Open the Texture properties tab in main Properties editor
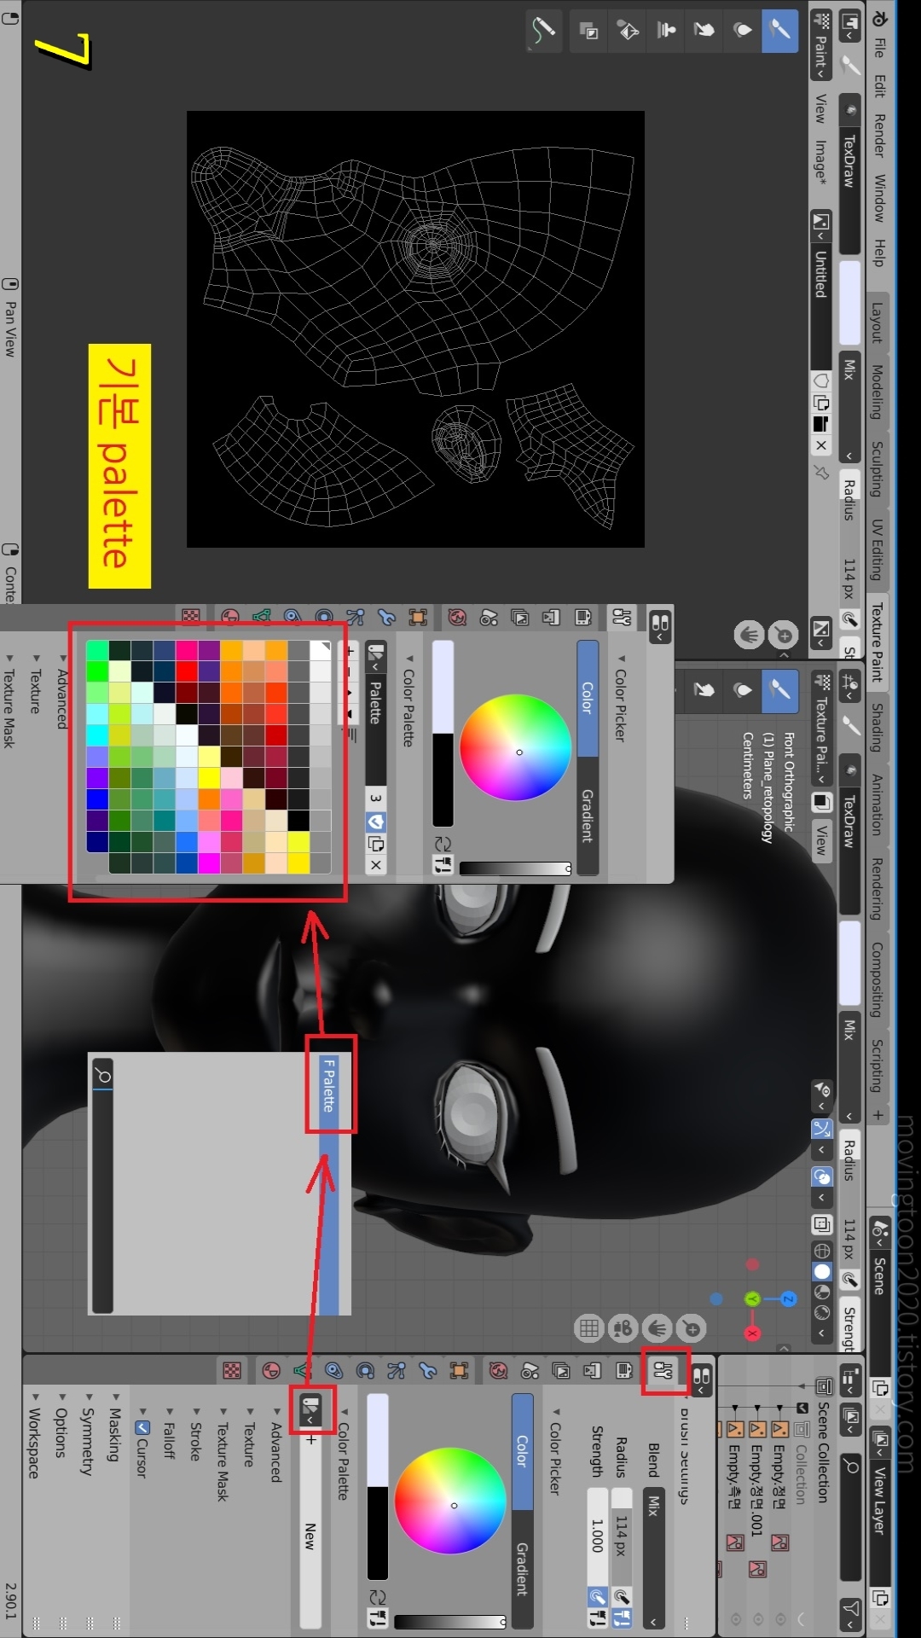921x1638 pixels. 231,1371
